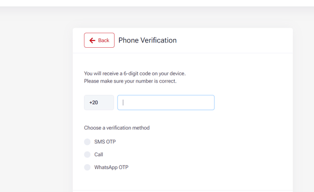Screen dimensions: 314x192
Task: Choose the Call radio button
Action: [x=88, y=155]
